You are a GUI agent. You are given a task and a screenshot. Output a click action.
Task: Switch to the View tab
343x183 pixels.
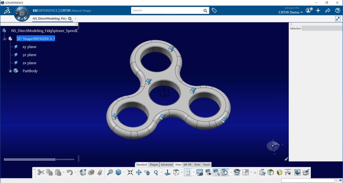178,165
